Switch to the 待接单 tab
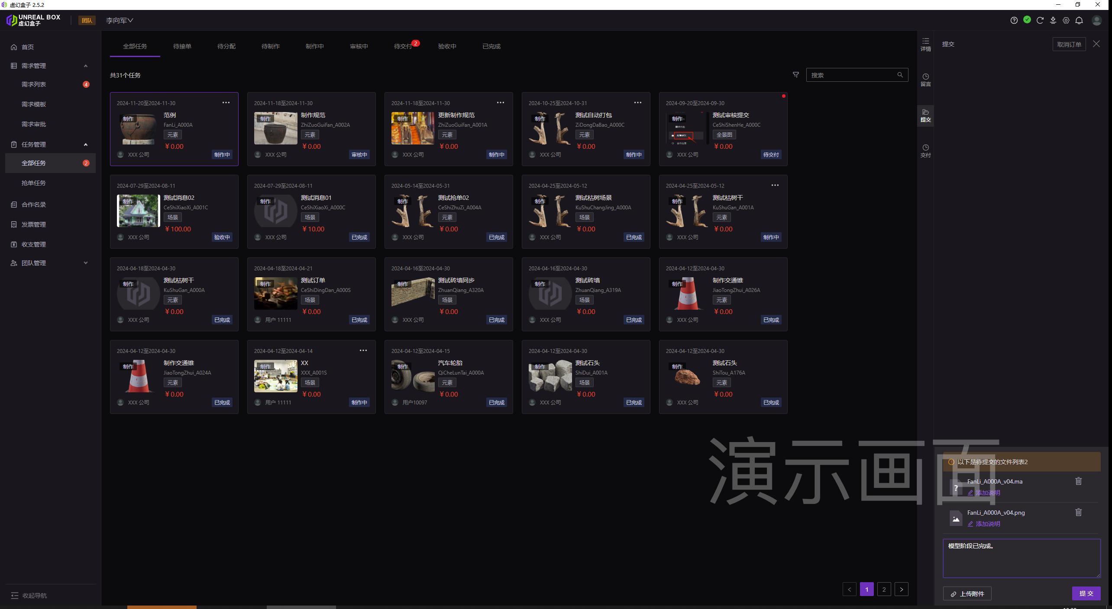Screen dimensions: 1112x609 (182, 46)
